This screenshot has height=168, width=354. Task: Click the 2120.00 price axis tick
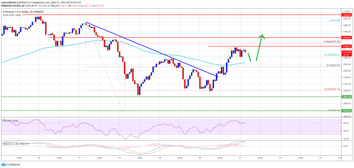(x=347, y=84)
